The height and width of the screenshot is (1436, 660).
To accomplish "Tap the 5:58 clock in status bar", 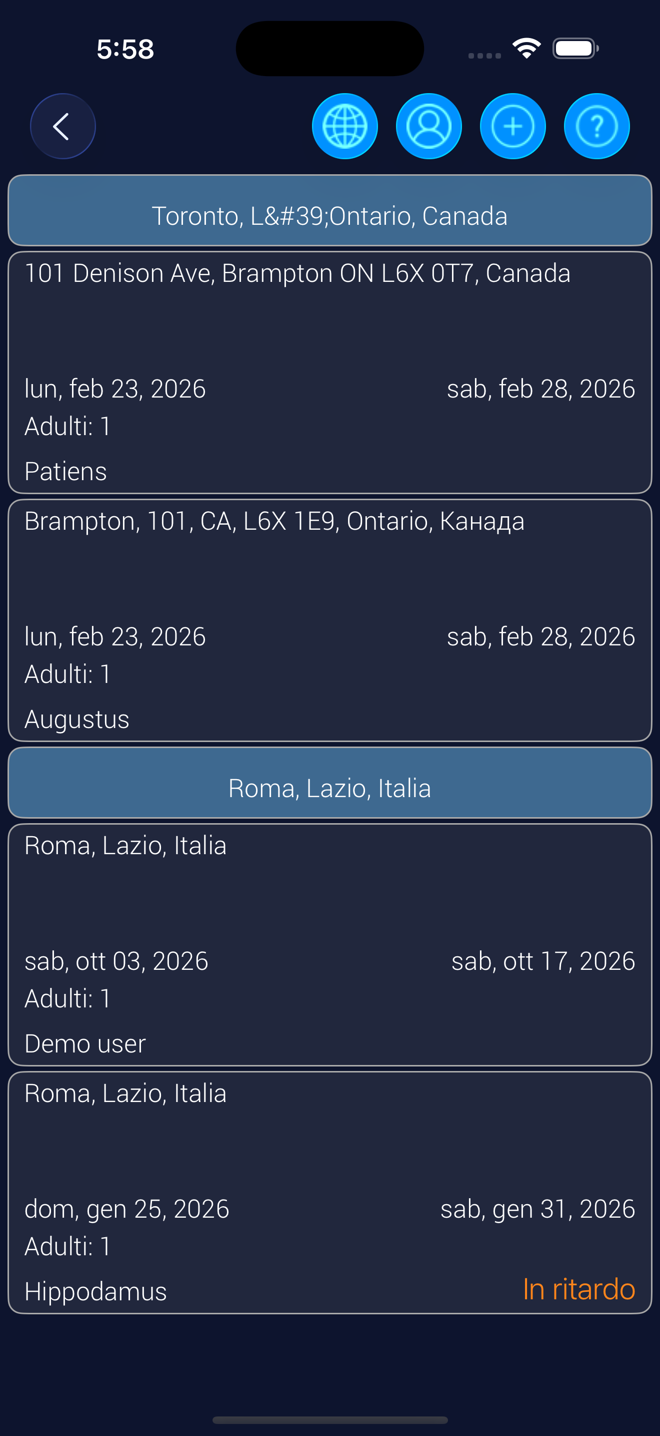I will coord(125,49).
